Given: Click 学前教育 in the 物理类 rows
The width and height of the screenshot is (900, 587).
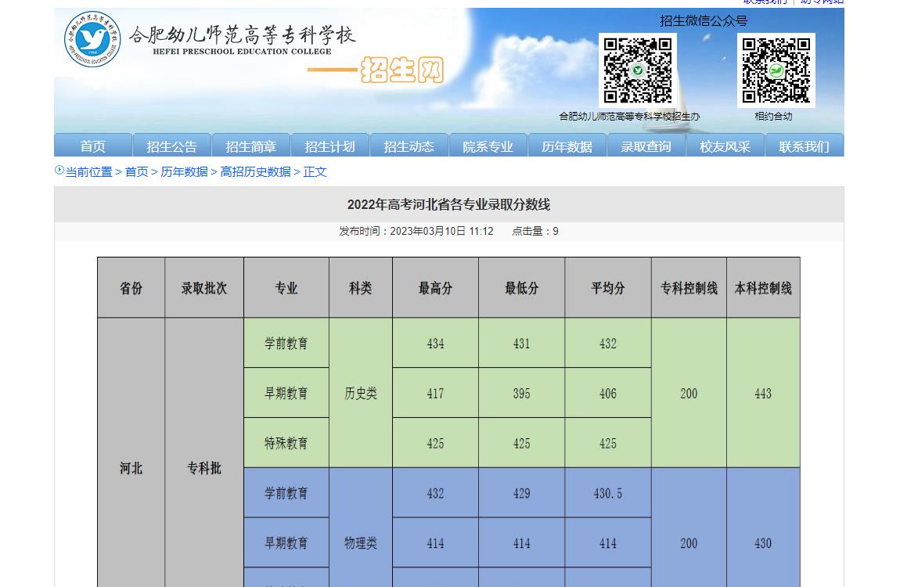Looking at the screenshot, I should pyautogui.click(x=286, y=493).
